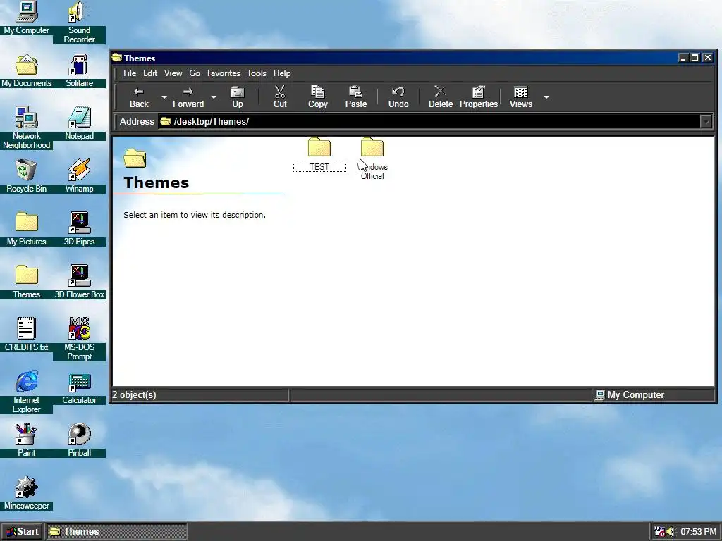Open My Pictures folder on desktop
Screen dimensions: 722x541
click(26, 229)
